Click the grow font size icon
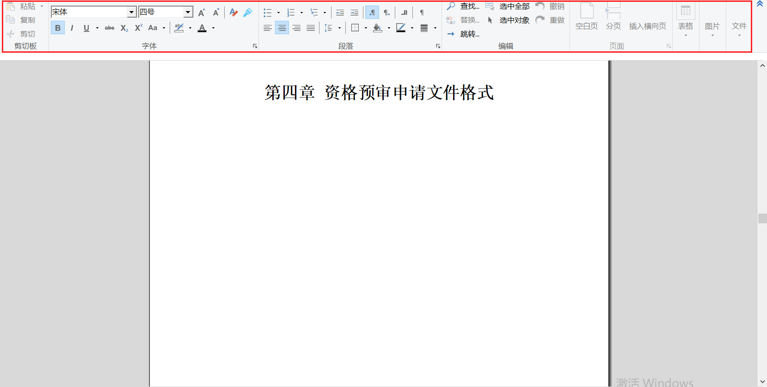The image size is (767, 387). (202, 12)
